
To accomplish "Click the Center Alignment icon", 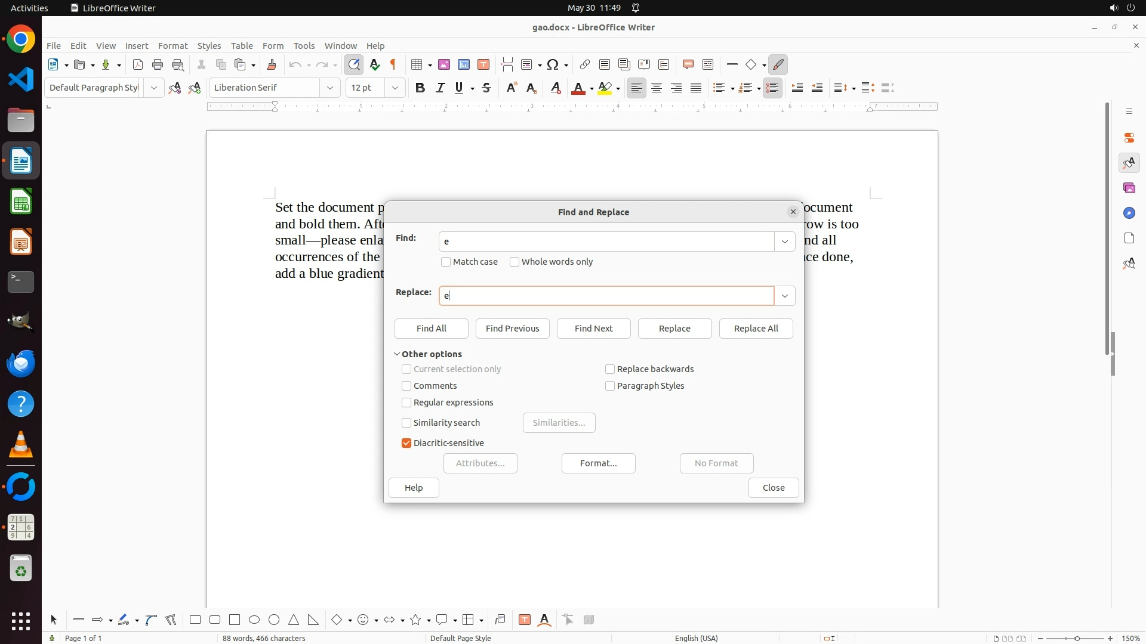I will point(657,88).
